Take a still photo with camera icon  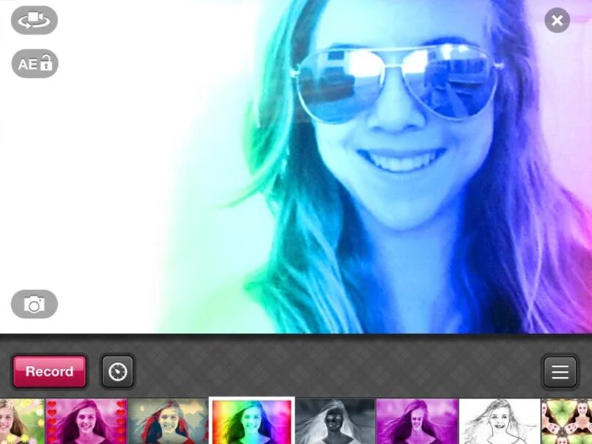pyautogui.click(x=34, y=304)
